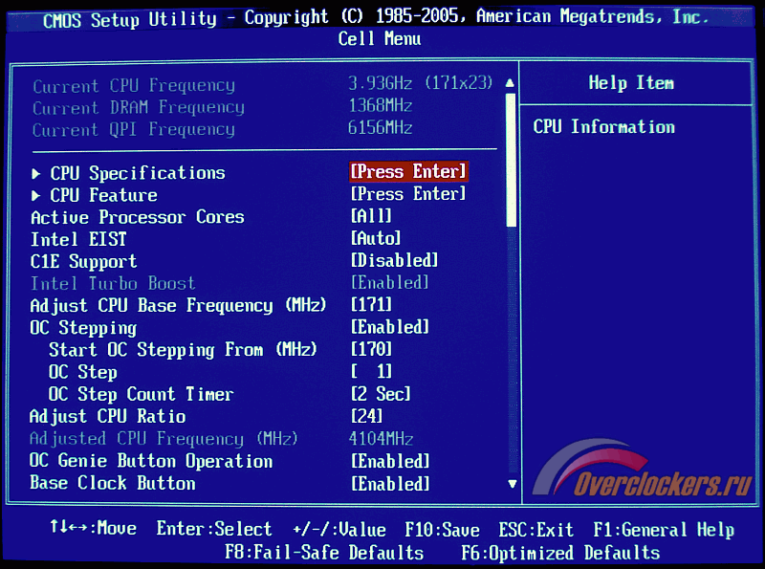Select the Adjust CPU Ratio label
The image size is (765, 569).
pyautogui.click(x=107, y=417)
